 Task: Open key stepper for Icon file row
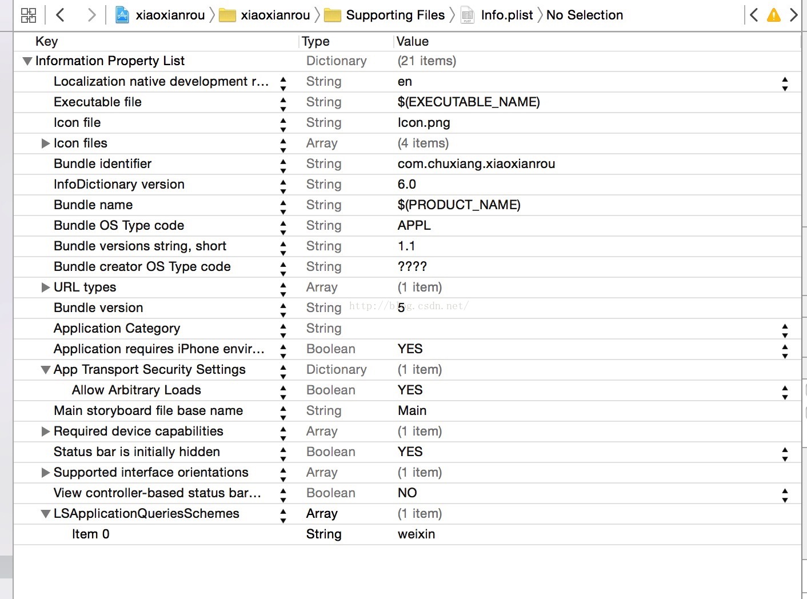tap(283, 125)
